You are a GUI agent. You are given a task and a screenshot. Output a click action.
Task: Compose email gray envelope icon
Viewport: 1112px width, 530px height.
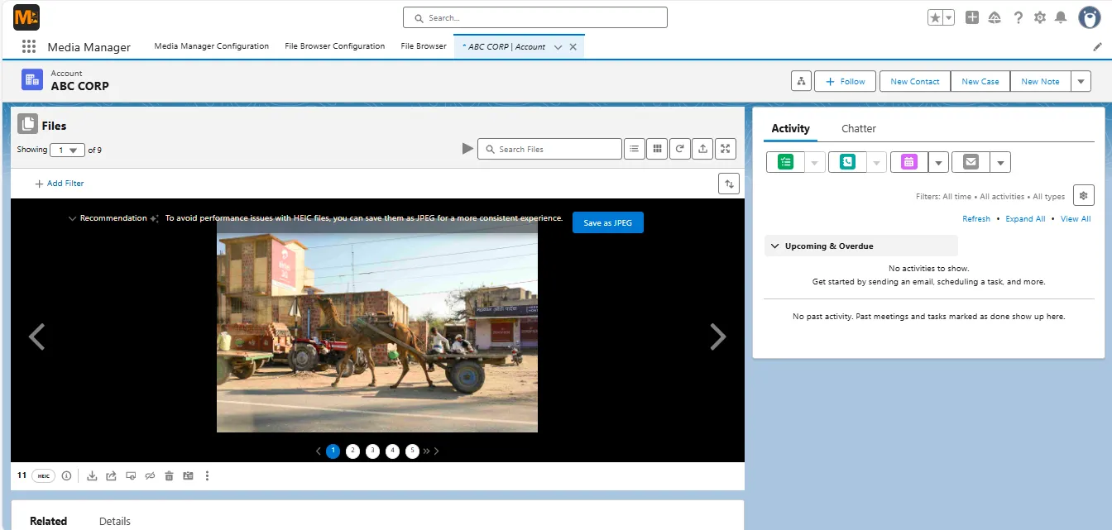pyautogui.click(x=971, y=162)
